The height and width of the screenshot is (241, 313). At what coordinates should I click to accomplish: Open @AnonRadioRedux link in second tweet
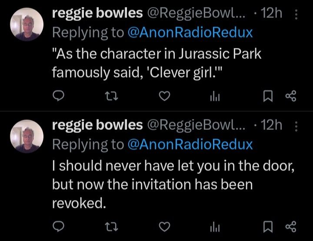(190, 145)
